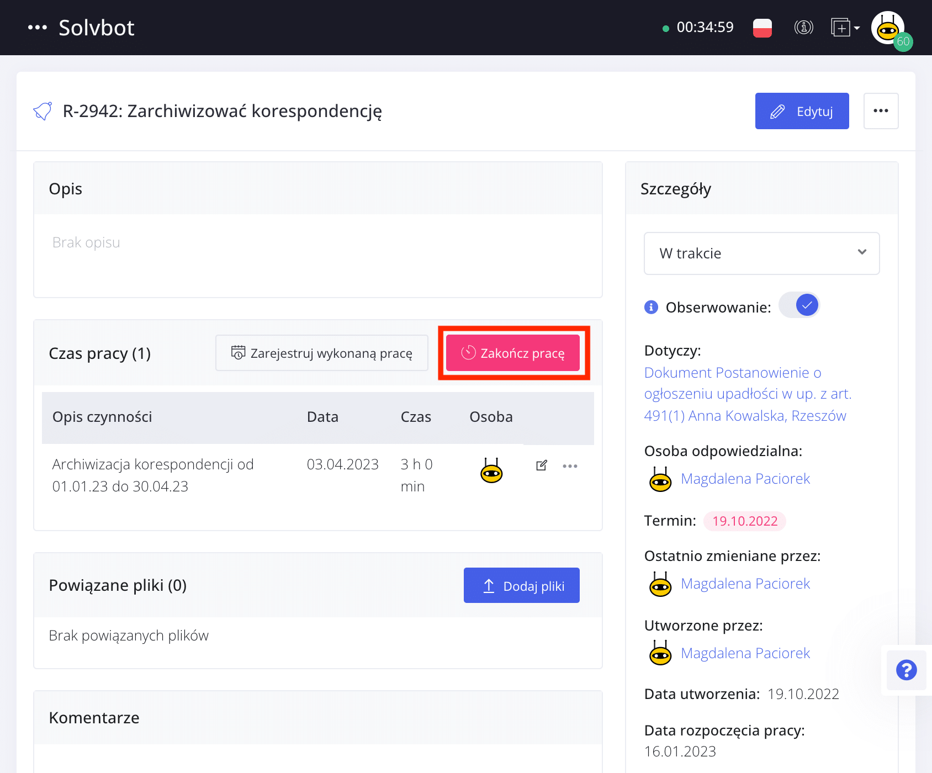Open Magdalena Paciorek under Osoba odpowiedzialna
Viewport: 932px width, 773px height.
745,479
